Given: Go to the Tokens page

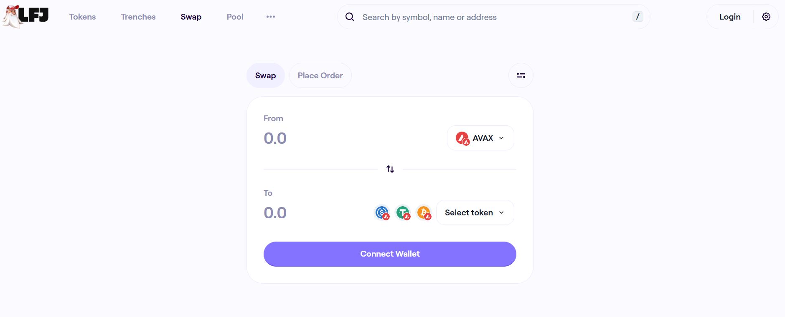Looking at the screenshot, I should [x=82, y=17].
